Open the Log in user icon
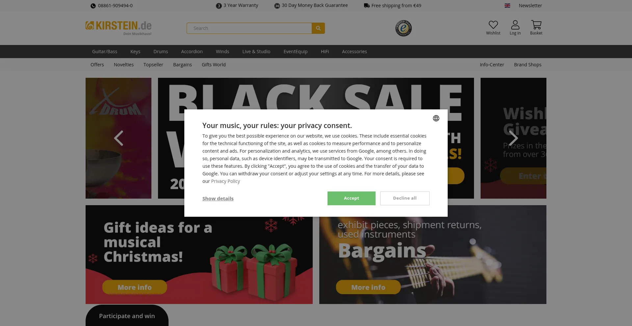The image size is (632, 326). pyautogui.click(x=515, y=25)
